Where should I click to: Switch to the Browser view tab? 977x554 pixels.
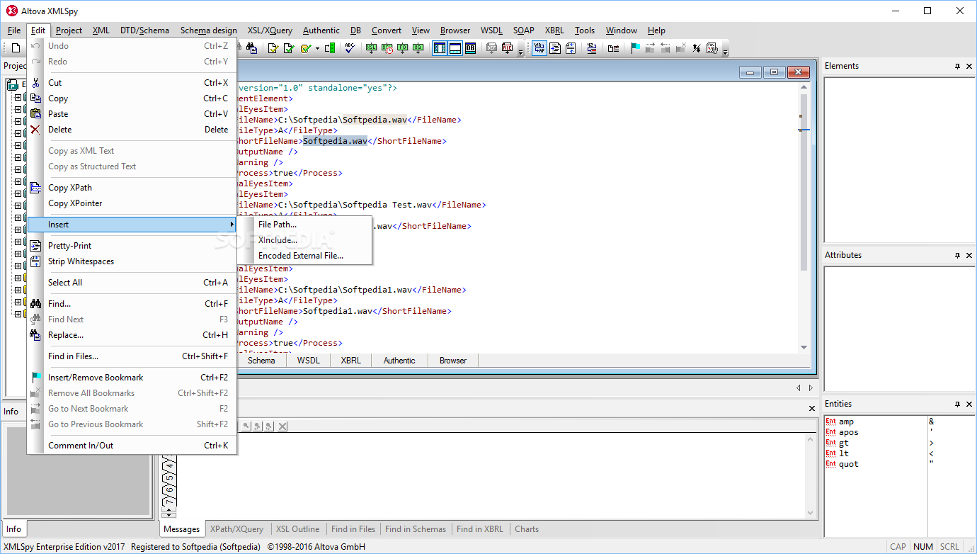click(x=453, y=361)
